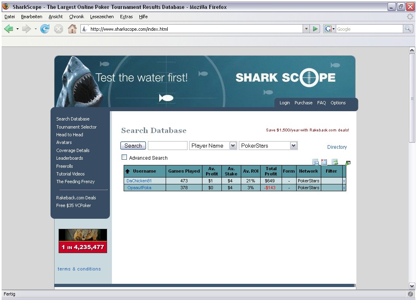Image resolution: width=417 pixels, height=300 pixels.
Task: Click the site favicon in the address bar
Action: 84,29
